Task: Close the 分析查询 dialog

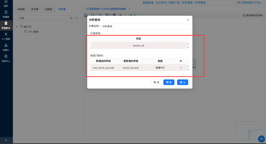Action: (188, 20)
